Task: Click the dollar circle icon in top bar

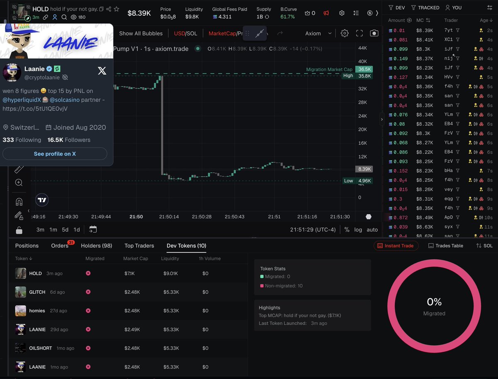Action: tap(370, 13)
